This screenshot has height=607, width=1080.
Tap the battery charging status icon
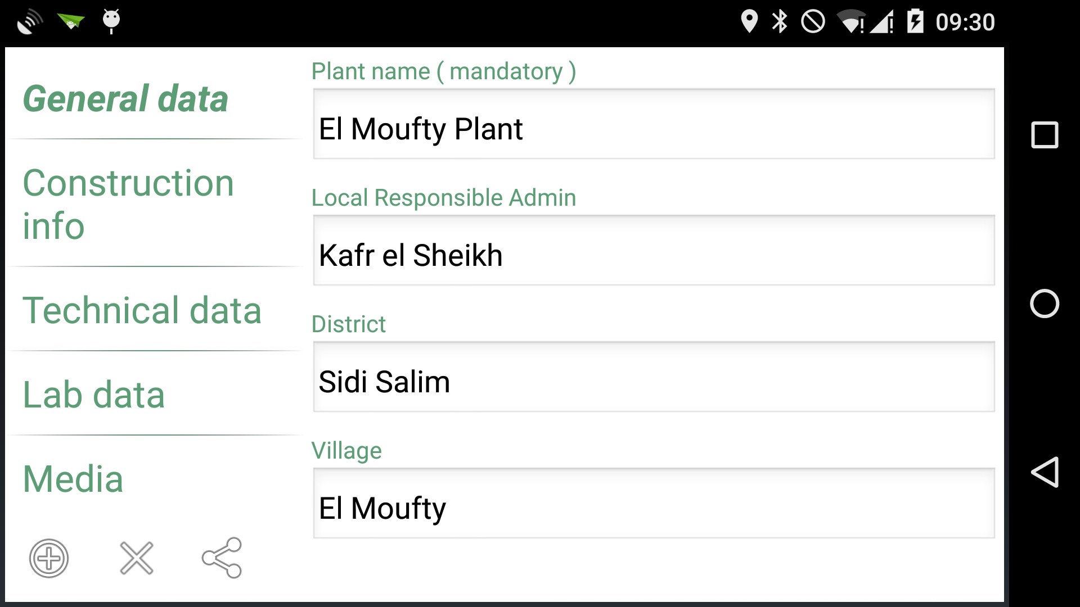click(915, 21)
